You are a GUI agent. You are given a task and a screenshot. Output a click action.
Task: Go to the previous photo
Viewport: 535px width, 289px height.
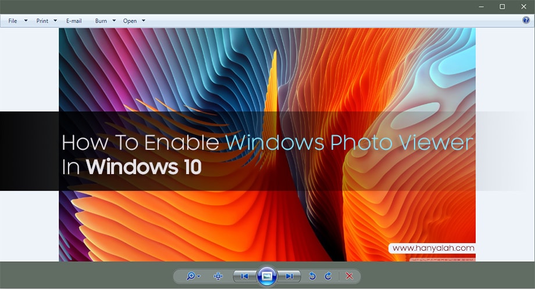244,276
